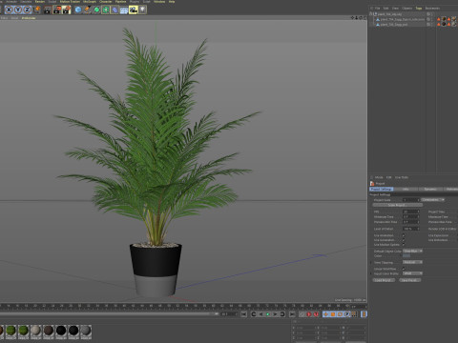Open the Mode menu in the attributes panel

379,177
